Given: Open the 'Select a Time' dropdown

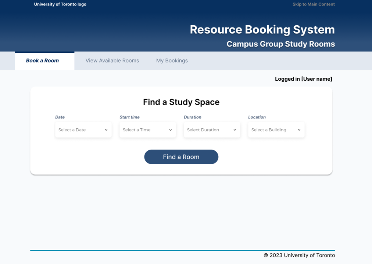Looking at the screenshot, I should (x=147, y=129).
